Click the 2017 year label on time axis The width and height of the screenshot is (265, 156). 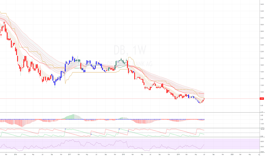pos(69,154)
